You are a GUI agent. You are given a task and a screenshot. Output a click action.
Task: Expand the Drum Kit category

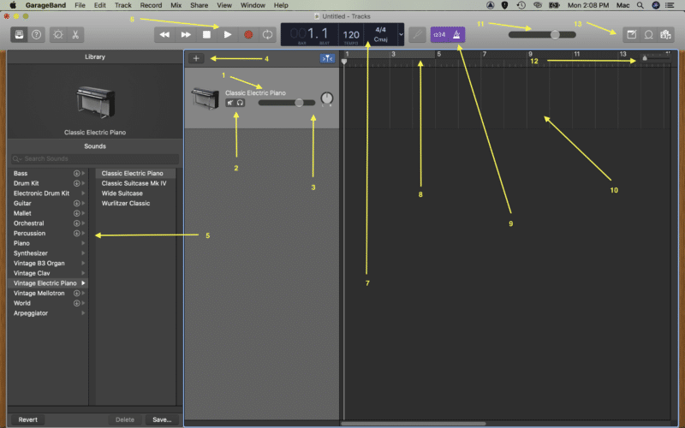83,183
